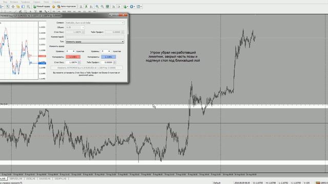Select the text label 'T' tool
This screenshot has width=328, height=184.
click(35, 11)
